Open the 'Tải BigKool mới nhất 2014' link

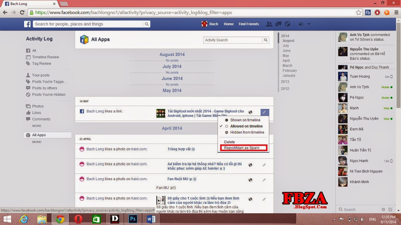pos(206,113)
